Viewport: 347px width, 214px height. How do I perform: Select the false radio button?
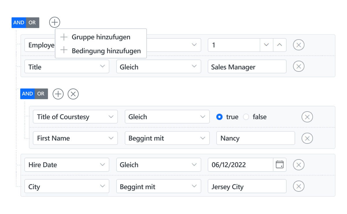(246, 117)
